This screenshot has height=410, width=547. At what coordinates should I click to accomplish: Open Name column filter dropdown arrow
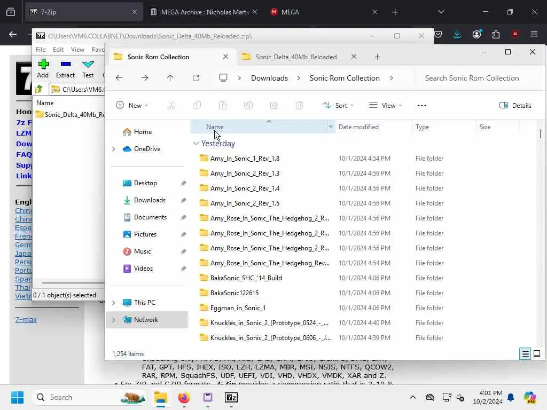(330, 127)
